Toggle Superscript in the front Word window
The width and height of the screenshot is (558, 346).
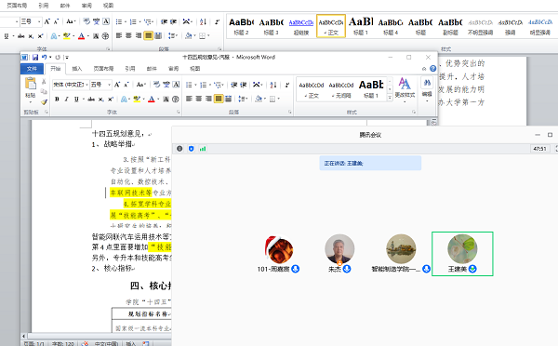(x=111, y=99)
